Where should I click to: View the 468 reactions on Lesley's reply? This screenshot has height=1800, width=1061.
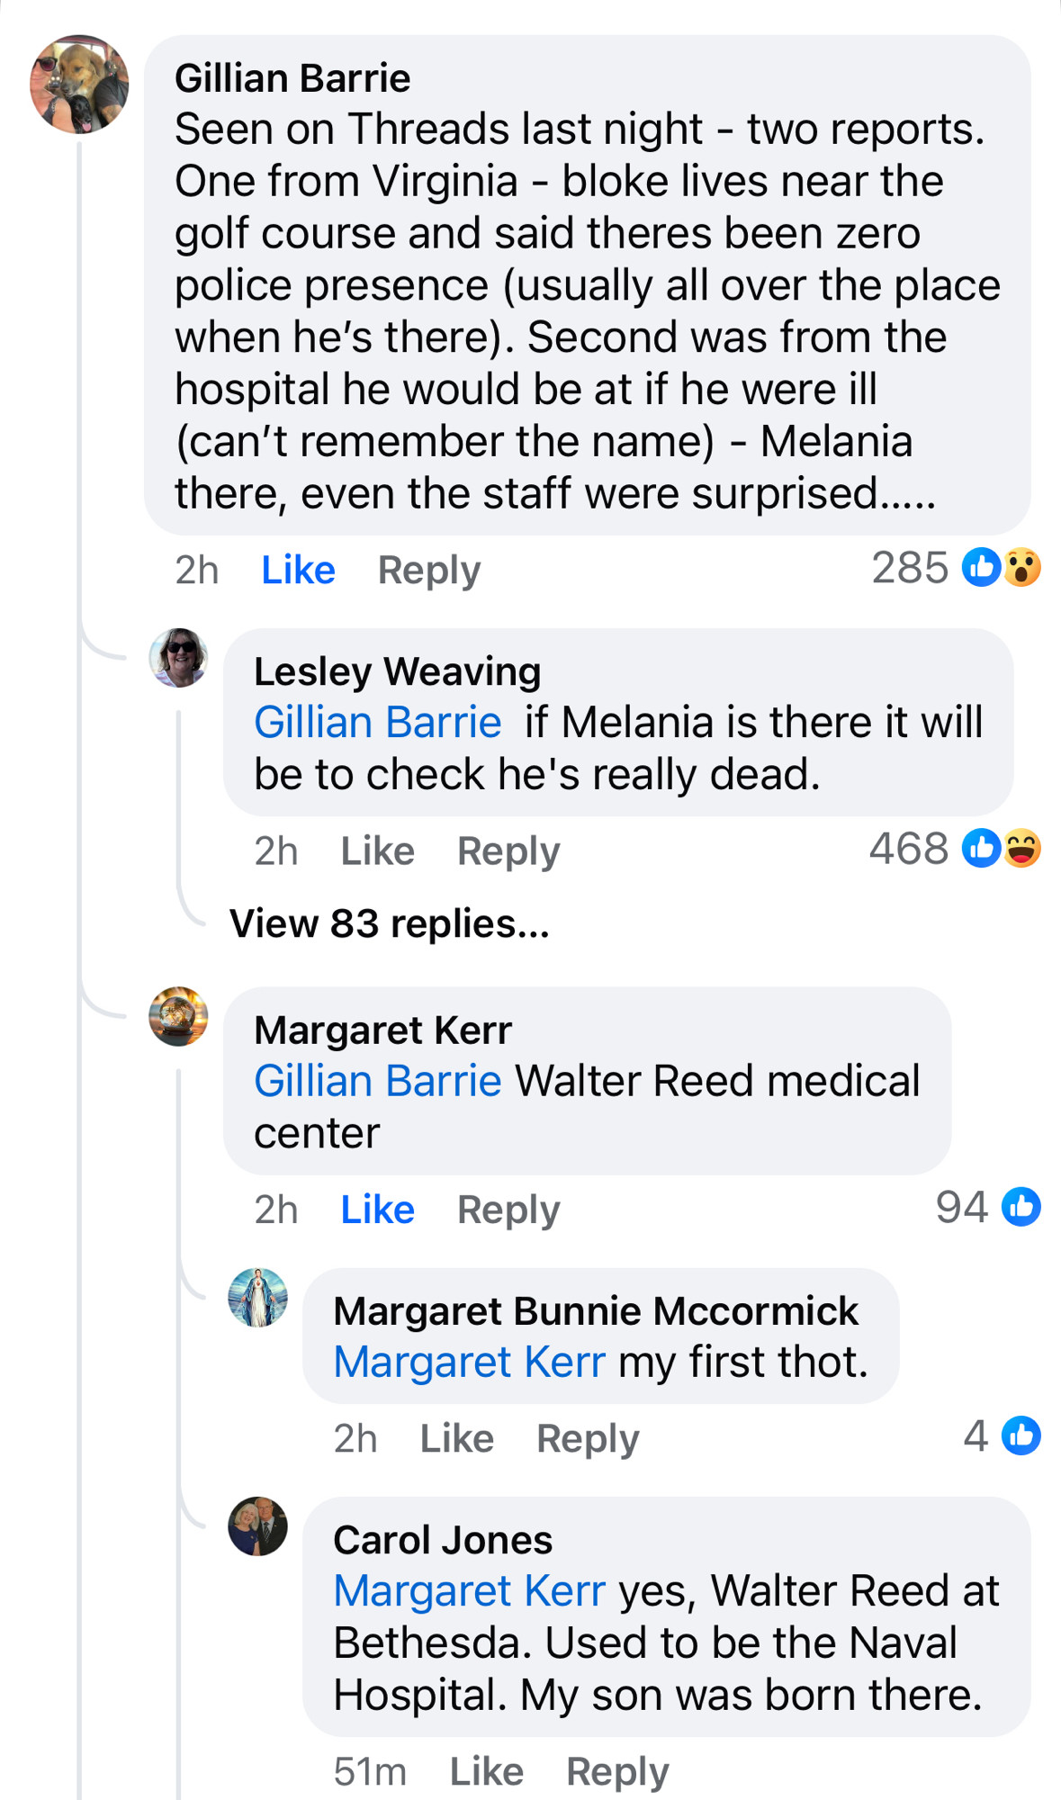point(955,849)
